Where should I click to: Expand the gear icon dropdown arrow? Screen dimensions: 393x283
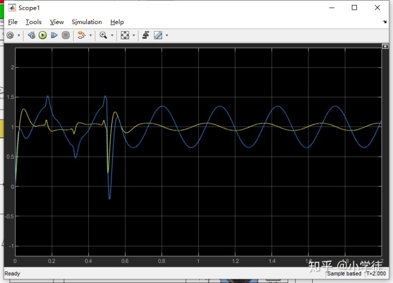(19, 35)
